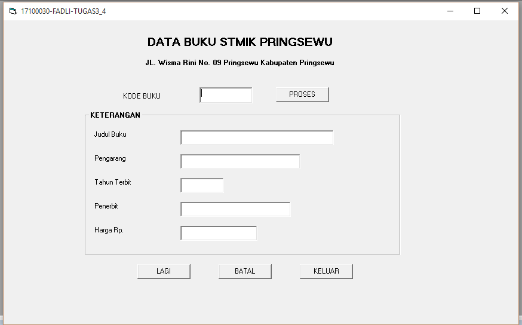Click the KETERANGAN frame caption
This screenshot has height=325, width=522.
pos(115,115)
